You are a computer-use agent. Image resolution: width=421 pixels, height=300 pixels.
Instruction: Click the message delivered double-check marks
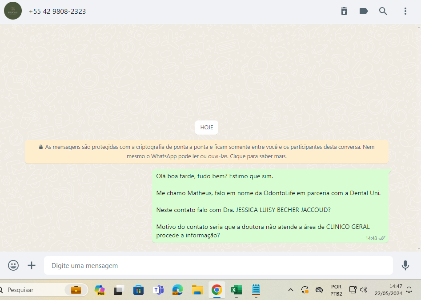[x=382, y=238]
